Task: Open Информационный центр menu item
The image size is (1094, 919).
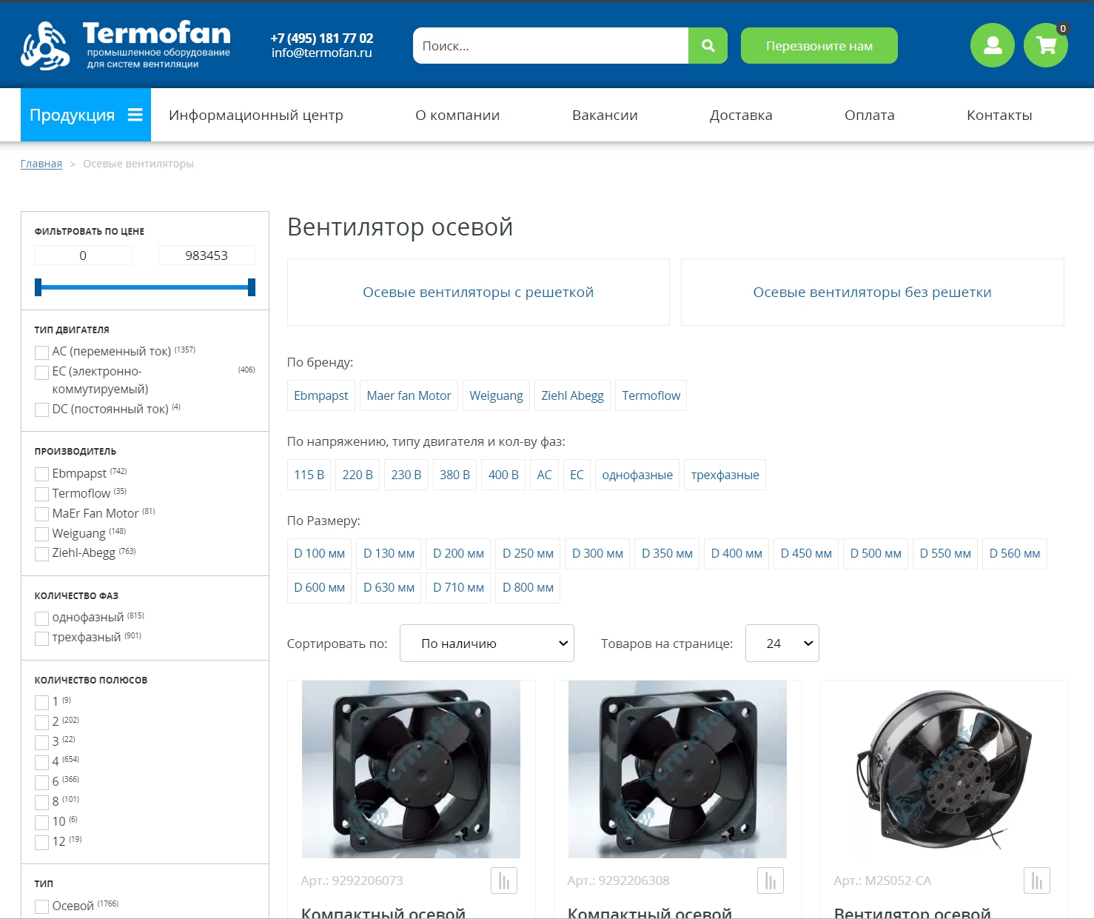Action: pyautogui.click(x=256, y=115)
